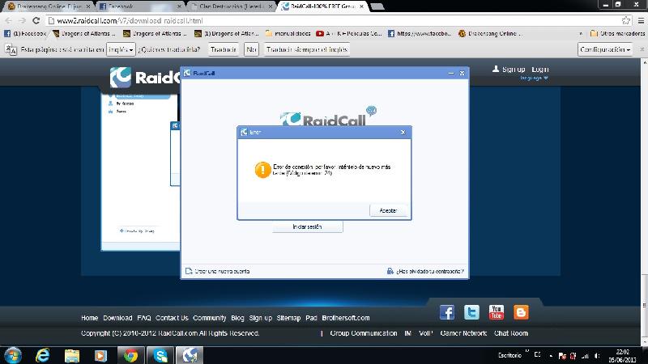648x364 pixels.
Task: Click No in the translate bar
Action: click(x=251, y=49)
